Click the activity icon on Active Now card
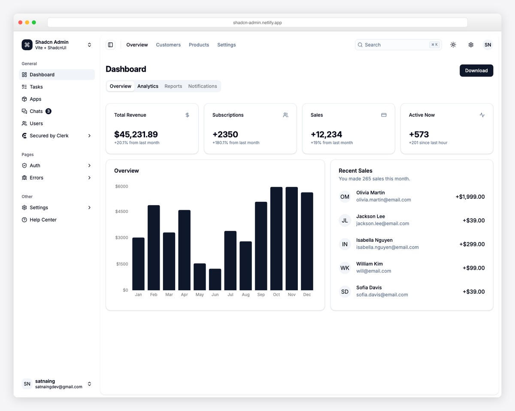Image resolution: width=515 pixels, height=411 pixels. pos(482,115)
